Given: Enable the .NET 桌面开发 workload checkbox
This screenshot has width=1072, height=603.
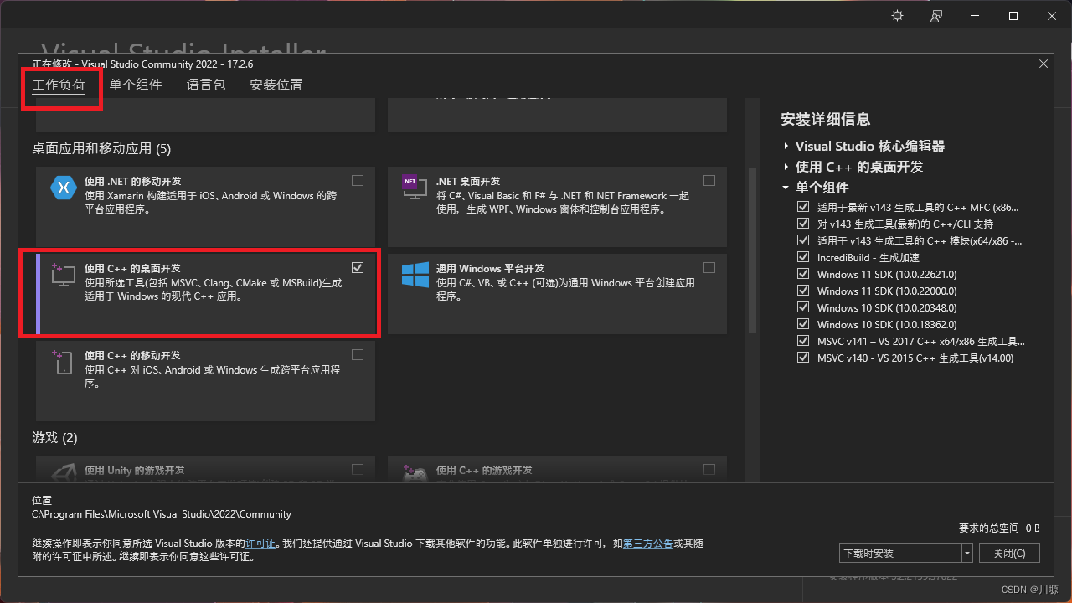Looking at the screenshot, I should 709,180.
